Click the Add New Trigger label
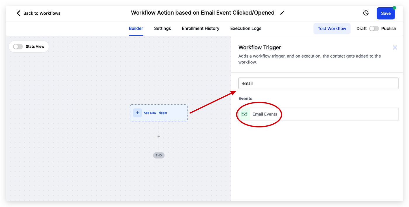Image resolution: width=409 pixels, height=207 pixels. point(155,113)
